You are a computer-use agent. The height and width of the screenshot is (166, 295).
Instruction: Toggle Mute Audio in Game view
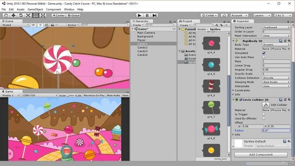113,95
